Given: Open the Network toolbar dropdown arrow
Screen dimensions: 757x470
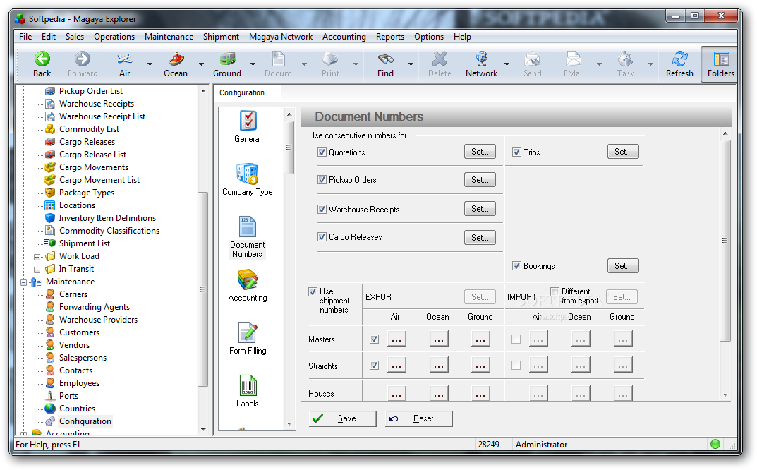Looking at the screenshot, I should (507, 64).
